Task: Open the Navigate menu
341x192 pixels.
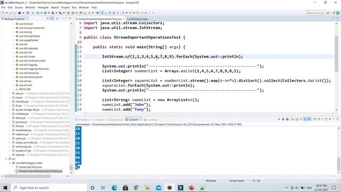Action: [43, 7]
